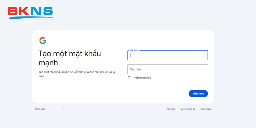Open the Tiếng Việt language selector
Screen dimensions: 256x128
[40, 109]
